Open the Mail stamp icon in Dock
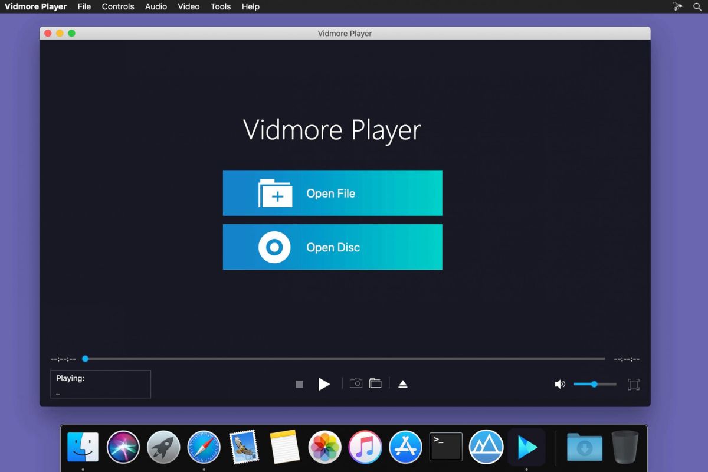Image resolution: width=708 pixels, height=472 pixels. tap(244, 447)
